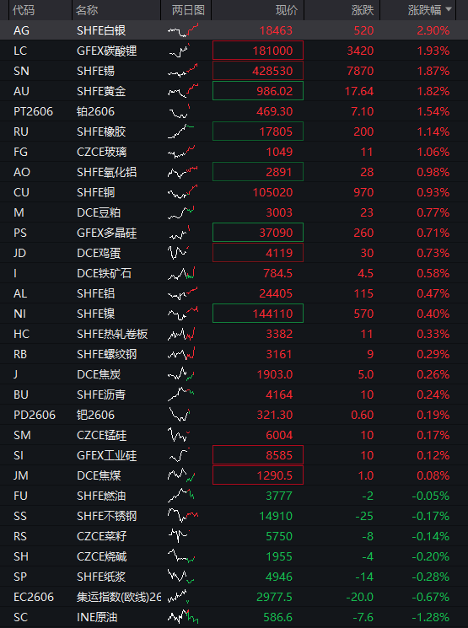This screenshot has height=628, width=468.
Task: Click the -1.28% change value for 原油
Action: 430,617
